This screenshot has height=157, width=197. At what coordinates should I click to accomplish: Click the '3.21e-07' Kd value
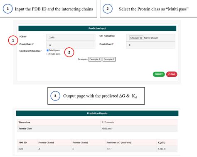coord(162,149)
